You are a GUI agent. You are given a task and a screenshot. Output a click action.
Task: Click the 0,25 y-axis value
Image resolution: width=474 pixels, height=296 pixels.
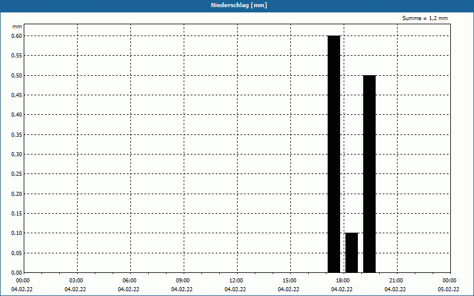click(x=17, y=174)
